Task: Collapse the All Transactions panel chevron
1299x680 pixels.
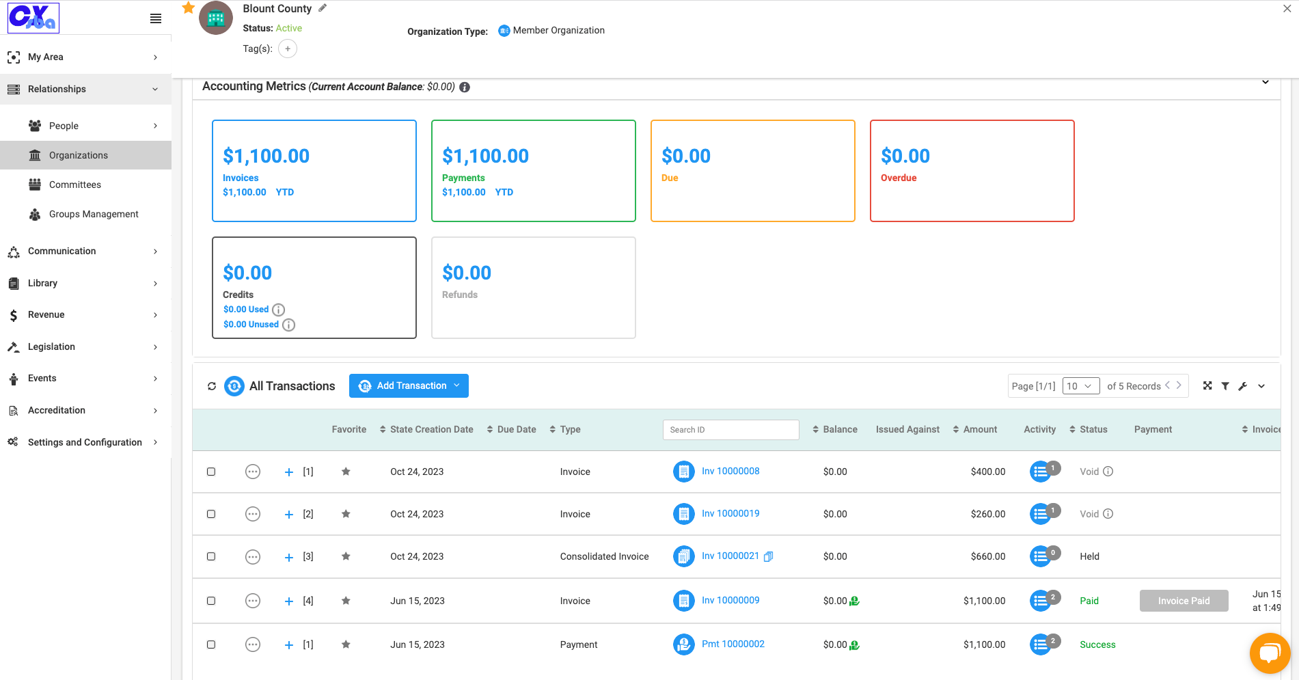Action: point(1261,386)
